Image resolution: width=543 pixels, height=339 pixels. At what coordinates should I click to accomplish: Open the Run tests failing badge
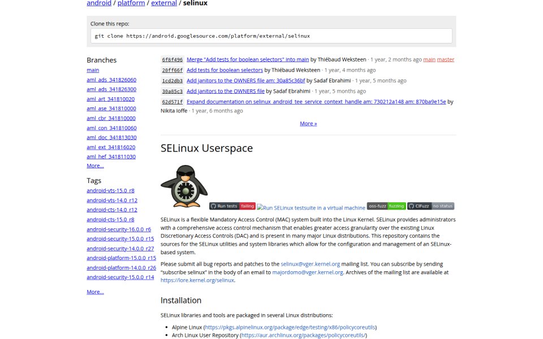232,206
